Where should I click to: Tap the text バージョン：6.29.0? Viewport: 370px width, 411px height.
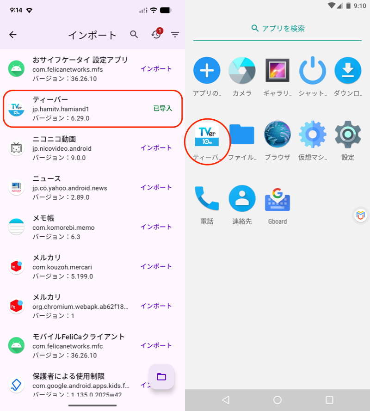coord(61,118)
